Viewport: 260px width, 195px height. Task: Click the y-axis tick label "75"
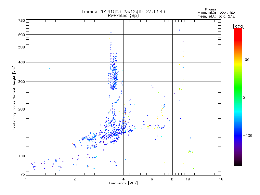(23, 174)
